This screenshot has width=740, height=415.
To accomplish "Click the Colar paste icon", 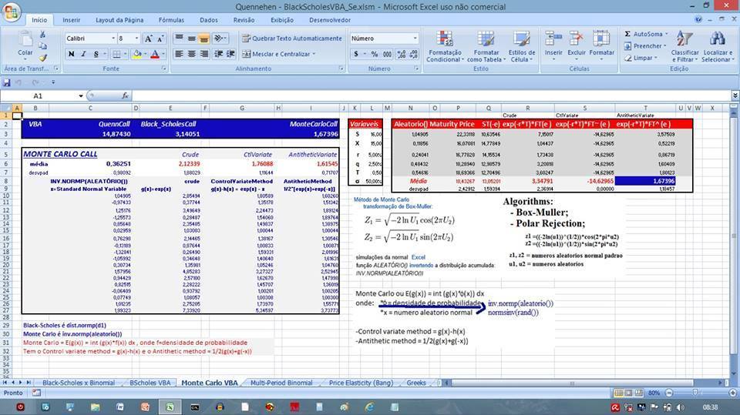I will coord(25,44).
